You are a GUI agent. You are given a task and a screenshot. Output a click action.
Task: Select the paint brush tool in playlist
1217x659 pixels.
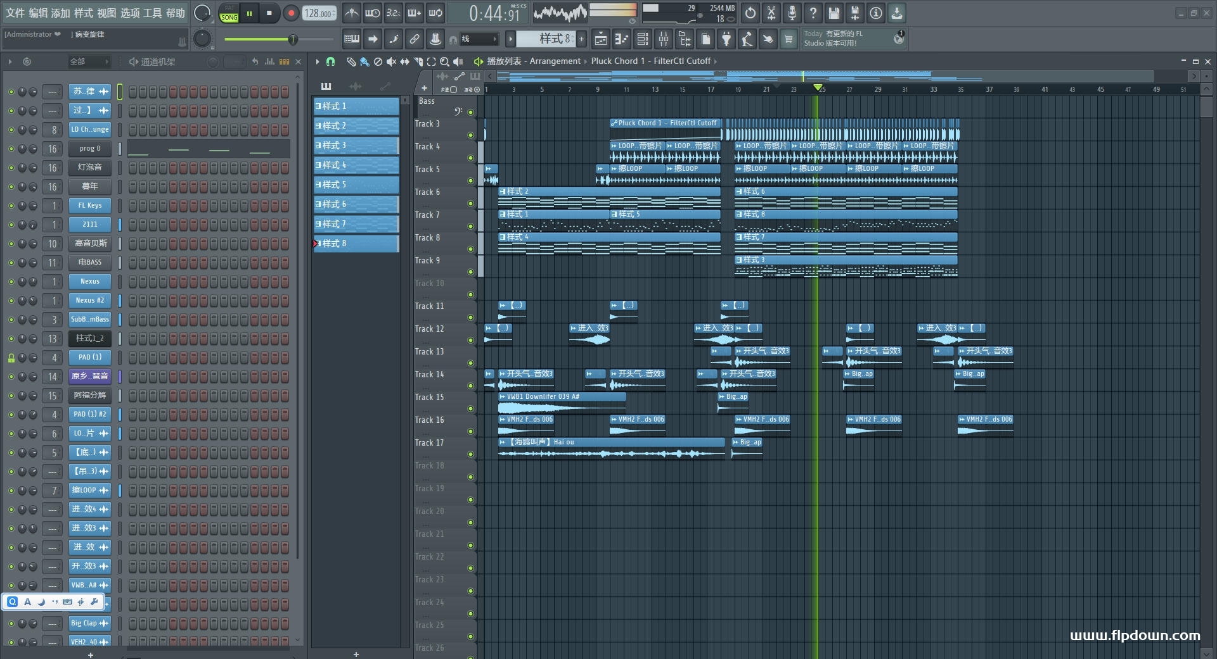pos(364,61)
